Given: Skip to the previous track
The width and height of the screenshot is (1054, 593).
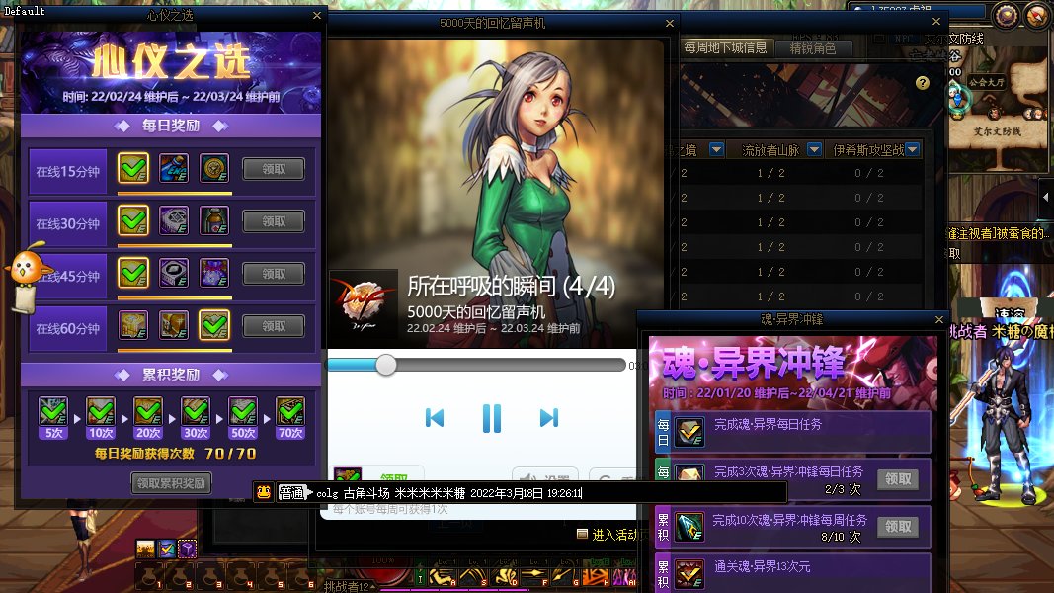Looking at the screenshot, I should click(435, 418).
